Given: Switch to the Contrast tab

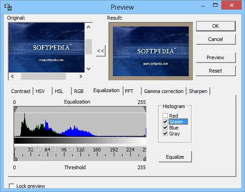Looking at the screenshot, I should (x=21, y=91).
